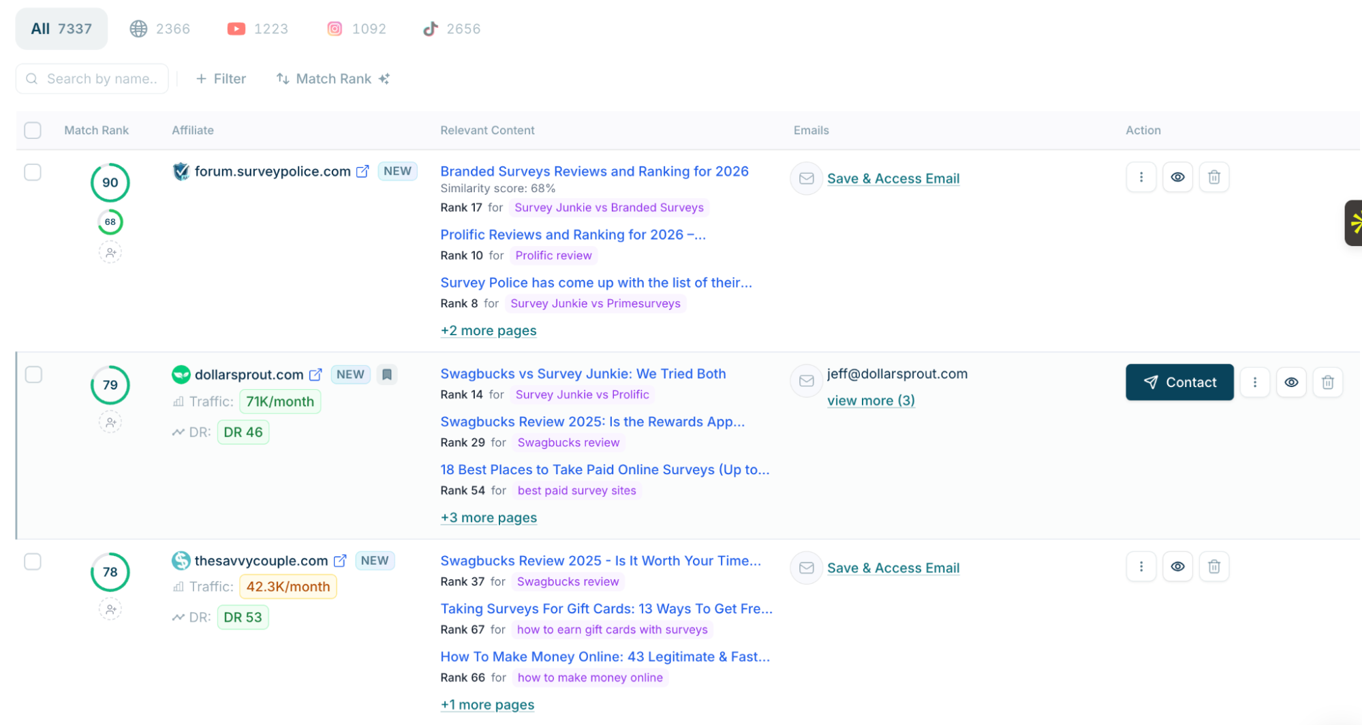This screenshot has height=725, width=1362.
Task: Expand +3 more pages for dollarsprout.com
Action: click(488, 517)
